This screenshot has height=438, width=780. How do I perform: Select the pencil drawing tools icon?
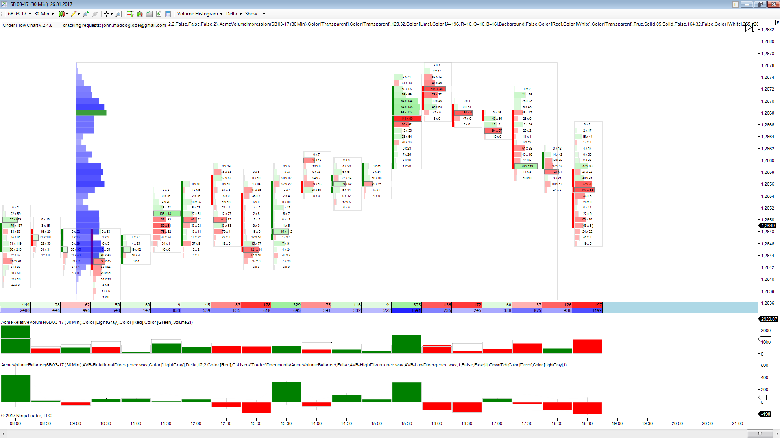[73, 14]
